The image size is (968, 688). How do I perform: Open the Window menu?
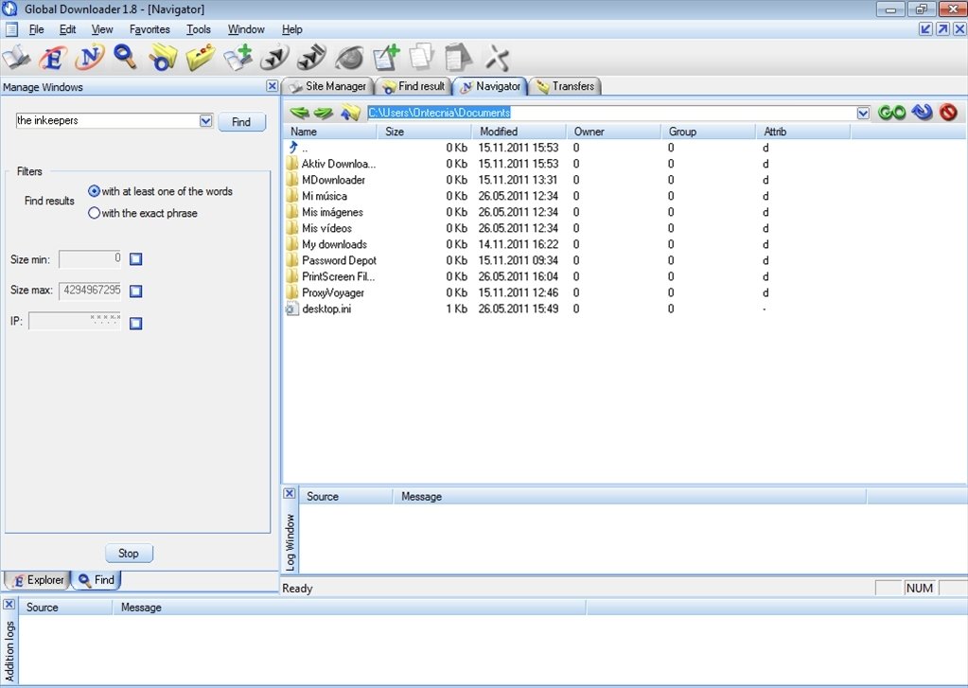(246, 29)
